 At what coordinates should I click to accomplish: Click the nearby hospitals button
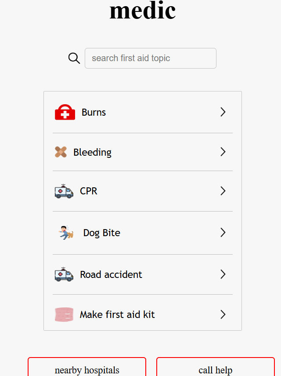[87, 367]
